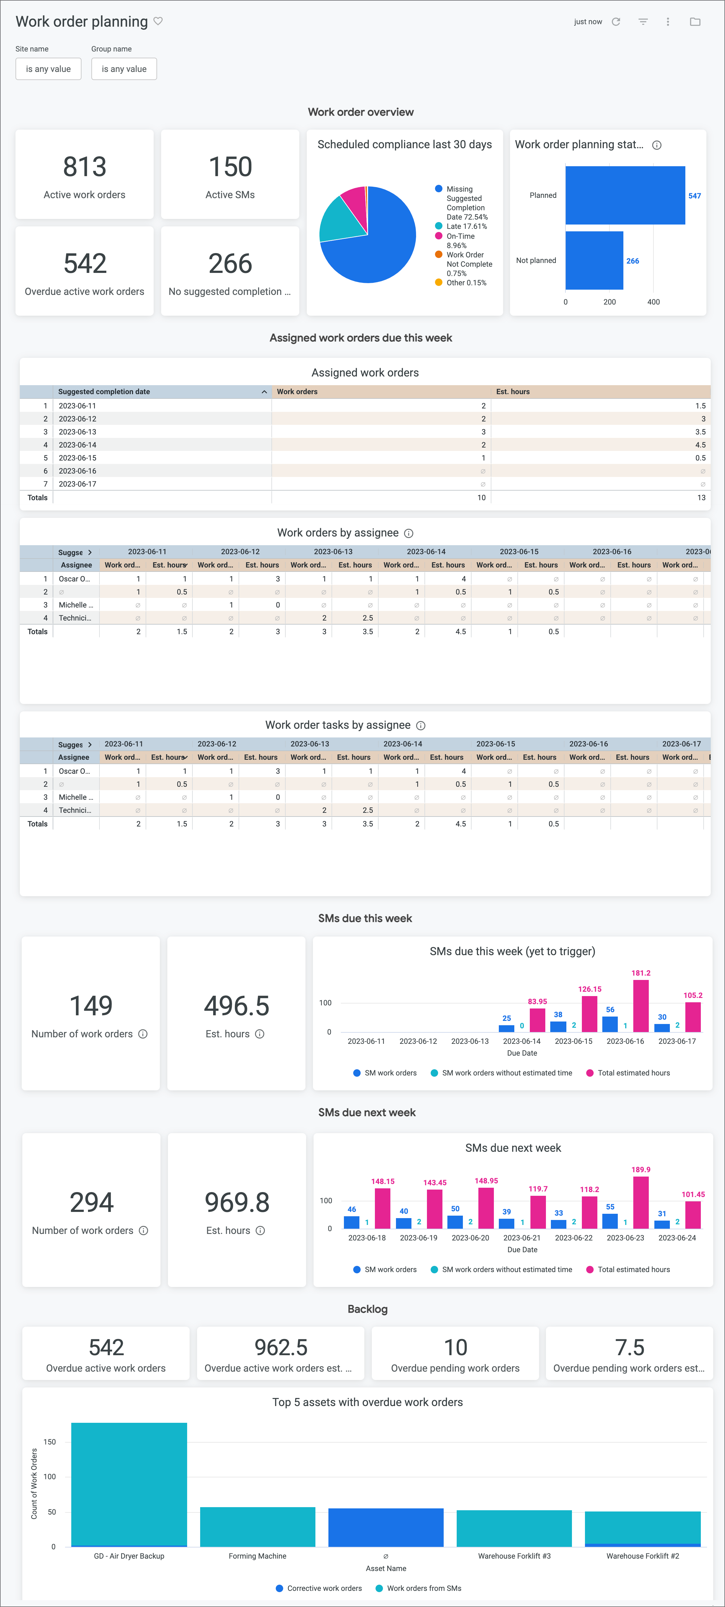This screenshot has width=725, height=1607.
Task: Select the 2023-06-14 row in Assigned work orders
Action: tap(365, 445)
